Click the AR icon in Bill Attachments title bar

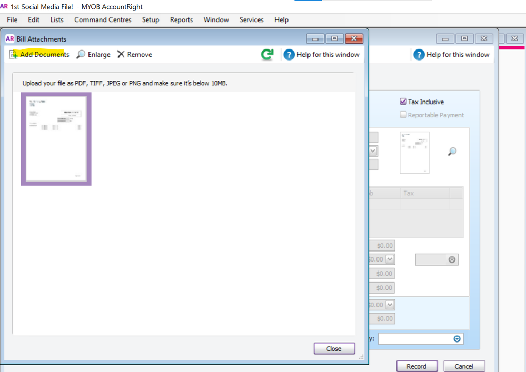[9, 39]
